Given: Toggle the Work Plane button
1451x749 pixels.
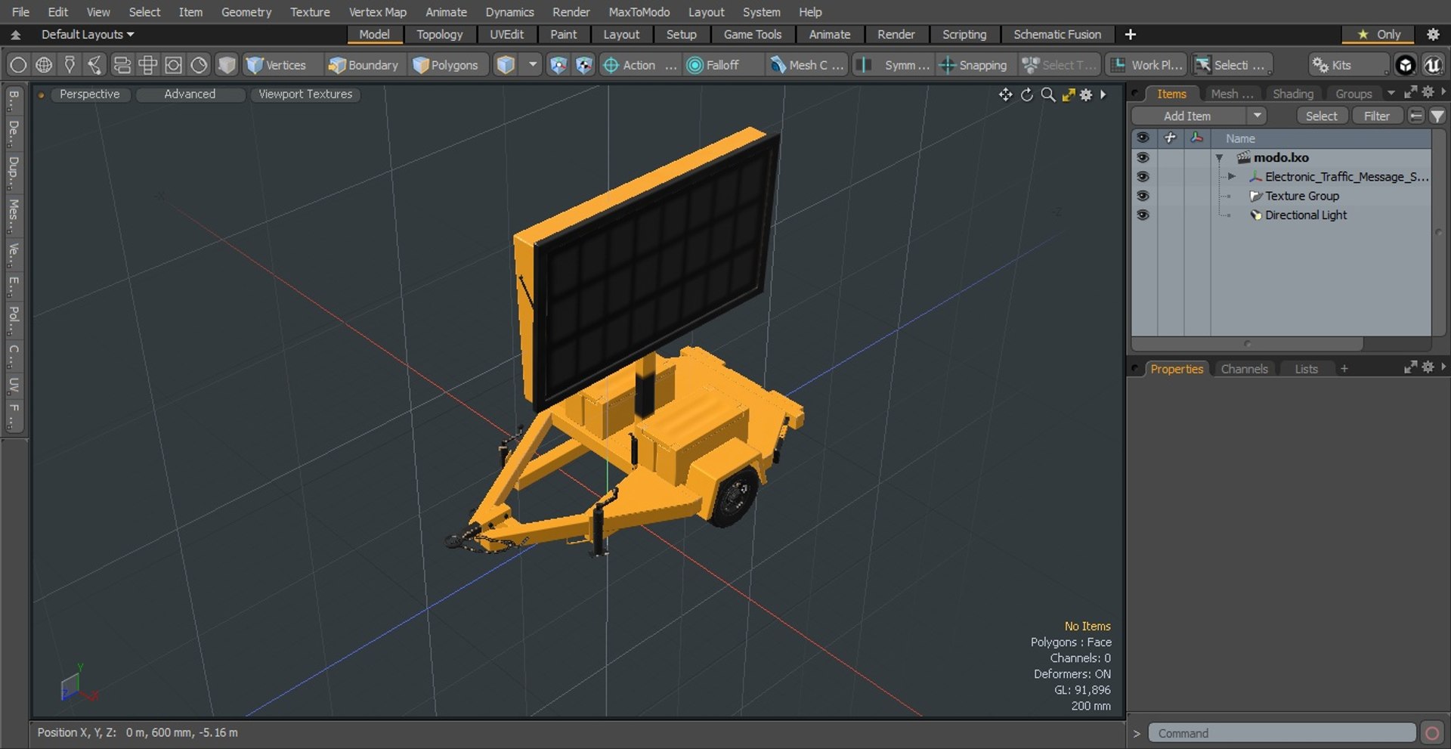Looking at the screenshot, I should click(1146, 65).
